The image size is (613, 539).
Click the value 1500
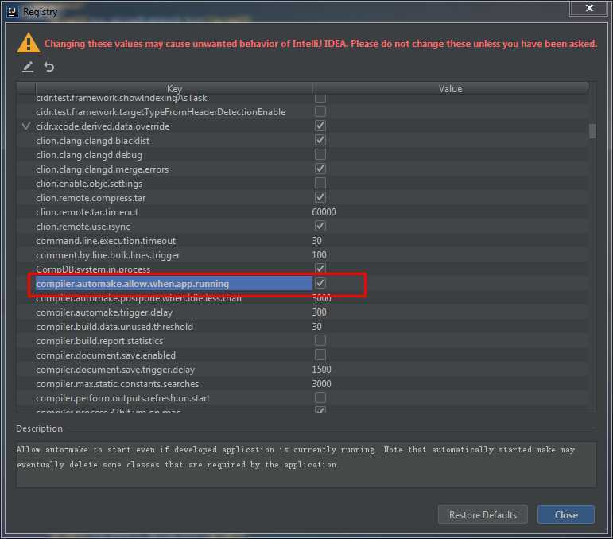(x=321, y=370)
